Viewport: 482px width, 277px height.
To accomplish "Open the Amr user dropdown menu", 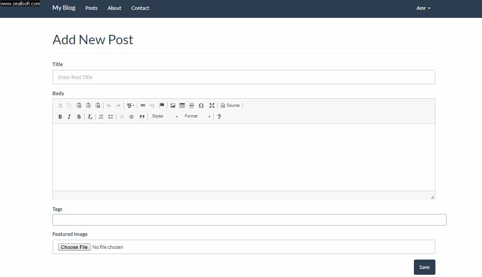I will [x=423, y=8].
